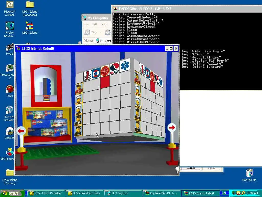Image resolution: width=262 pixels, height=197 pixels.
Task: Click the EN language indicator in taskbar
Action: click(224, 193)
